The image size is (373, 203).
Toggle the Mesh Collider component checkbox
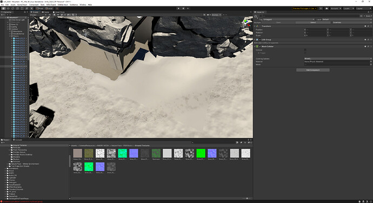coord(260,46)
